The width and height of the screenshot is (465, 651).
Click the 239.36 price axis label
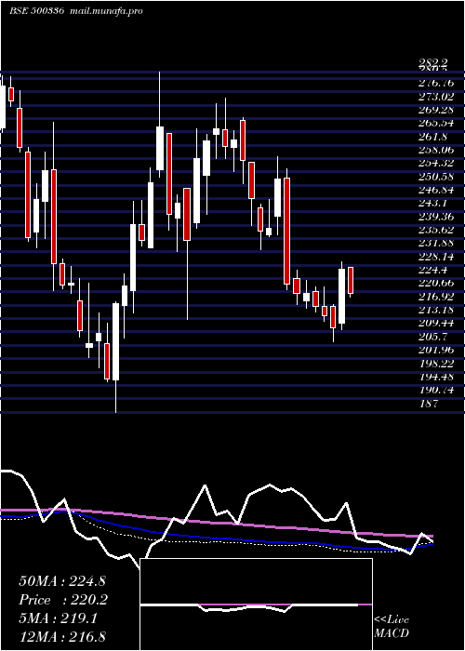(x=436, y=217)
